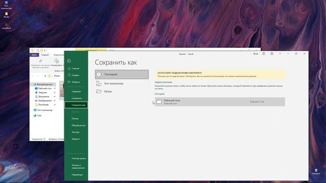This screenshot has height=183, width=326.
Task: Click quick access toolbar dropdown arrow in Explorer
Action: (45, 50)
